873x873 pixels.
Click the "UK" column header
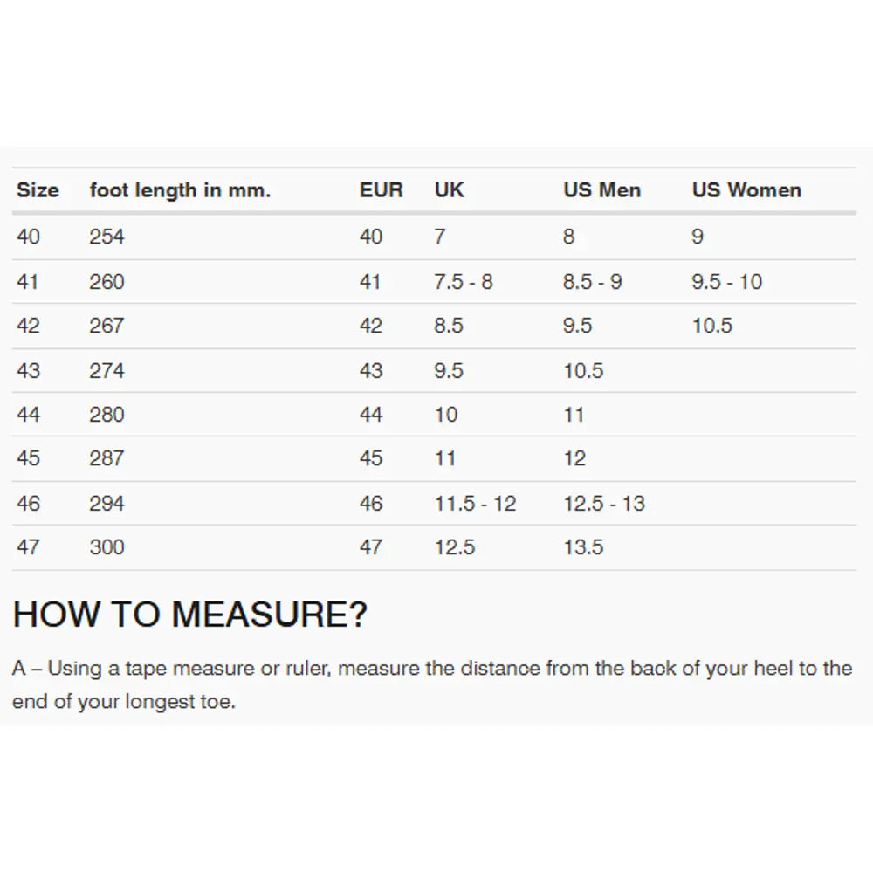[450, 190]
